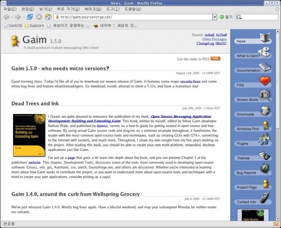Follow the bz2ball source link
The width and height of the screenshot is (281, 228).
pyautogui.click(x=222, y=35)
